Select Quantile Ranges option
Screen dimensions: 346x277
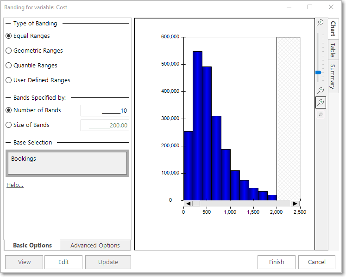click(8, 66)
